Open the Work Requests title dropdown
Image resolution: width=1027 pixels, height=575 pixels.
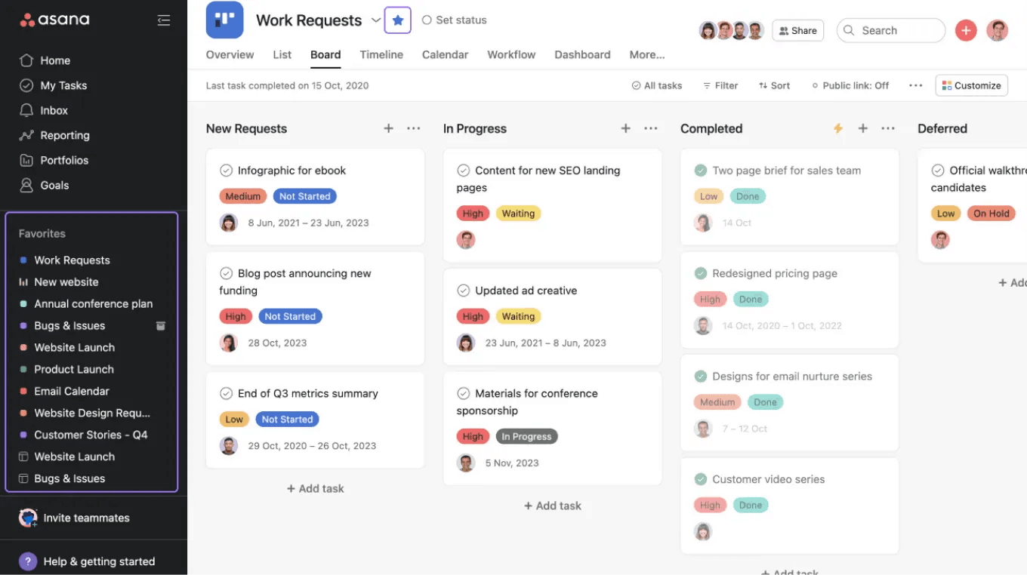(376, 20)
